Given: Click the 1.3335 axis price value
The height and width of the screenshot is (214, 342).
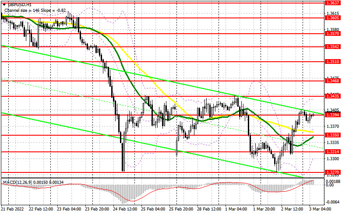Looking at the screenshot, I should [333, 142].
